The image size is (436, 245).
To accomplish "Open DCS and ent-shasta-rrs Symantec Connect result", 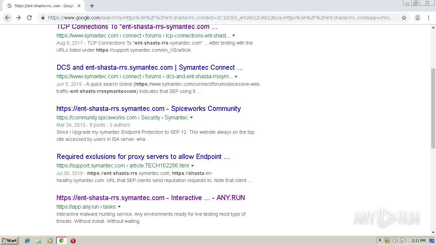I will coord(150,67).
